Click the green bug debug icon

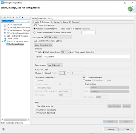pyautogui.click(x=131, y=9)
